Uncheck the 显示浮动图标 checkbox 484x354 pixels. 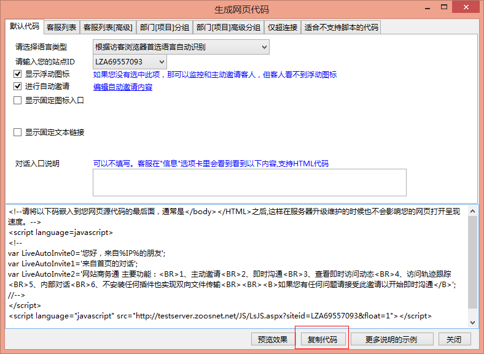(x=18, y=74)
